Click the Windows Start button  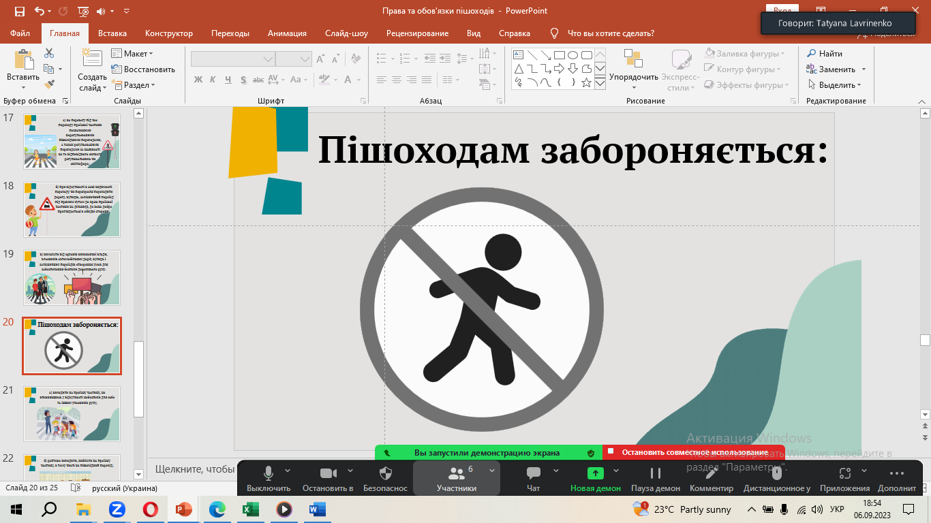click(x=16, y=509)
